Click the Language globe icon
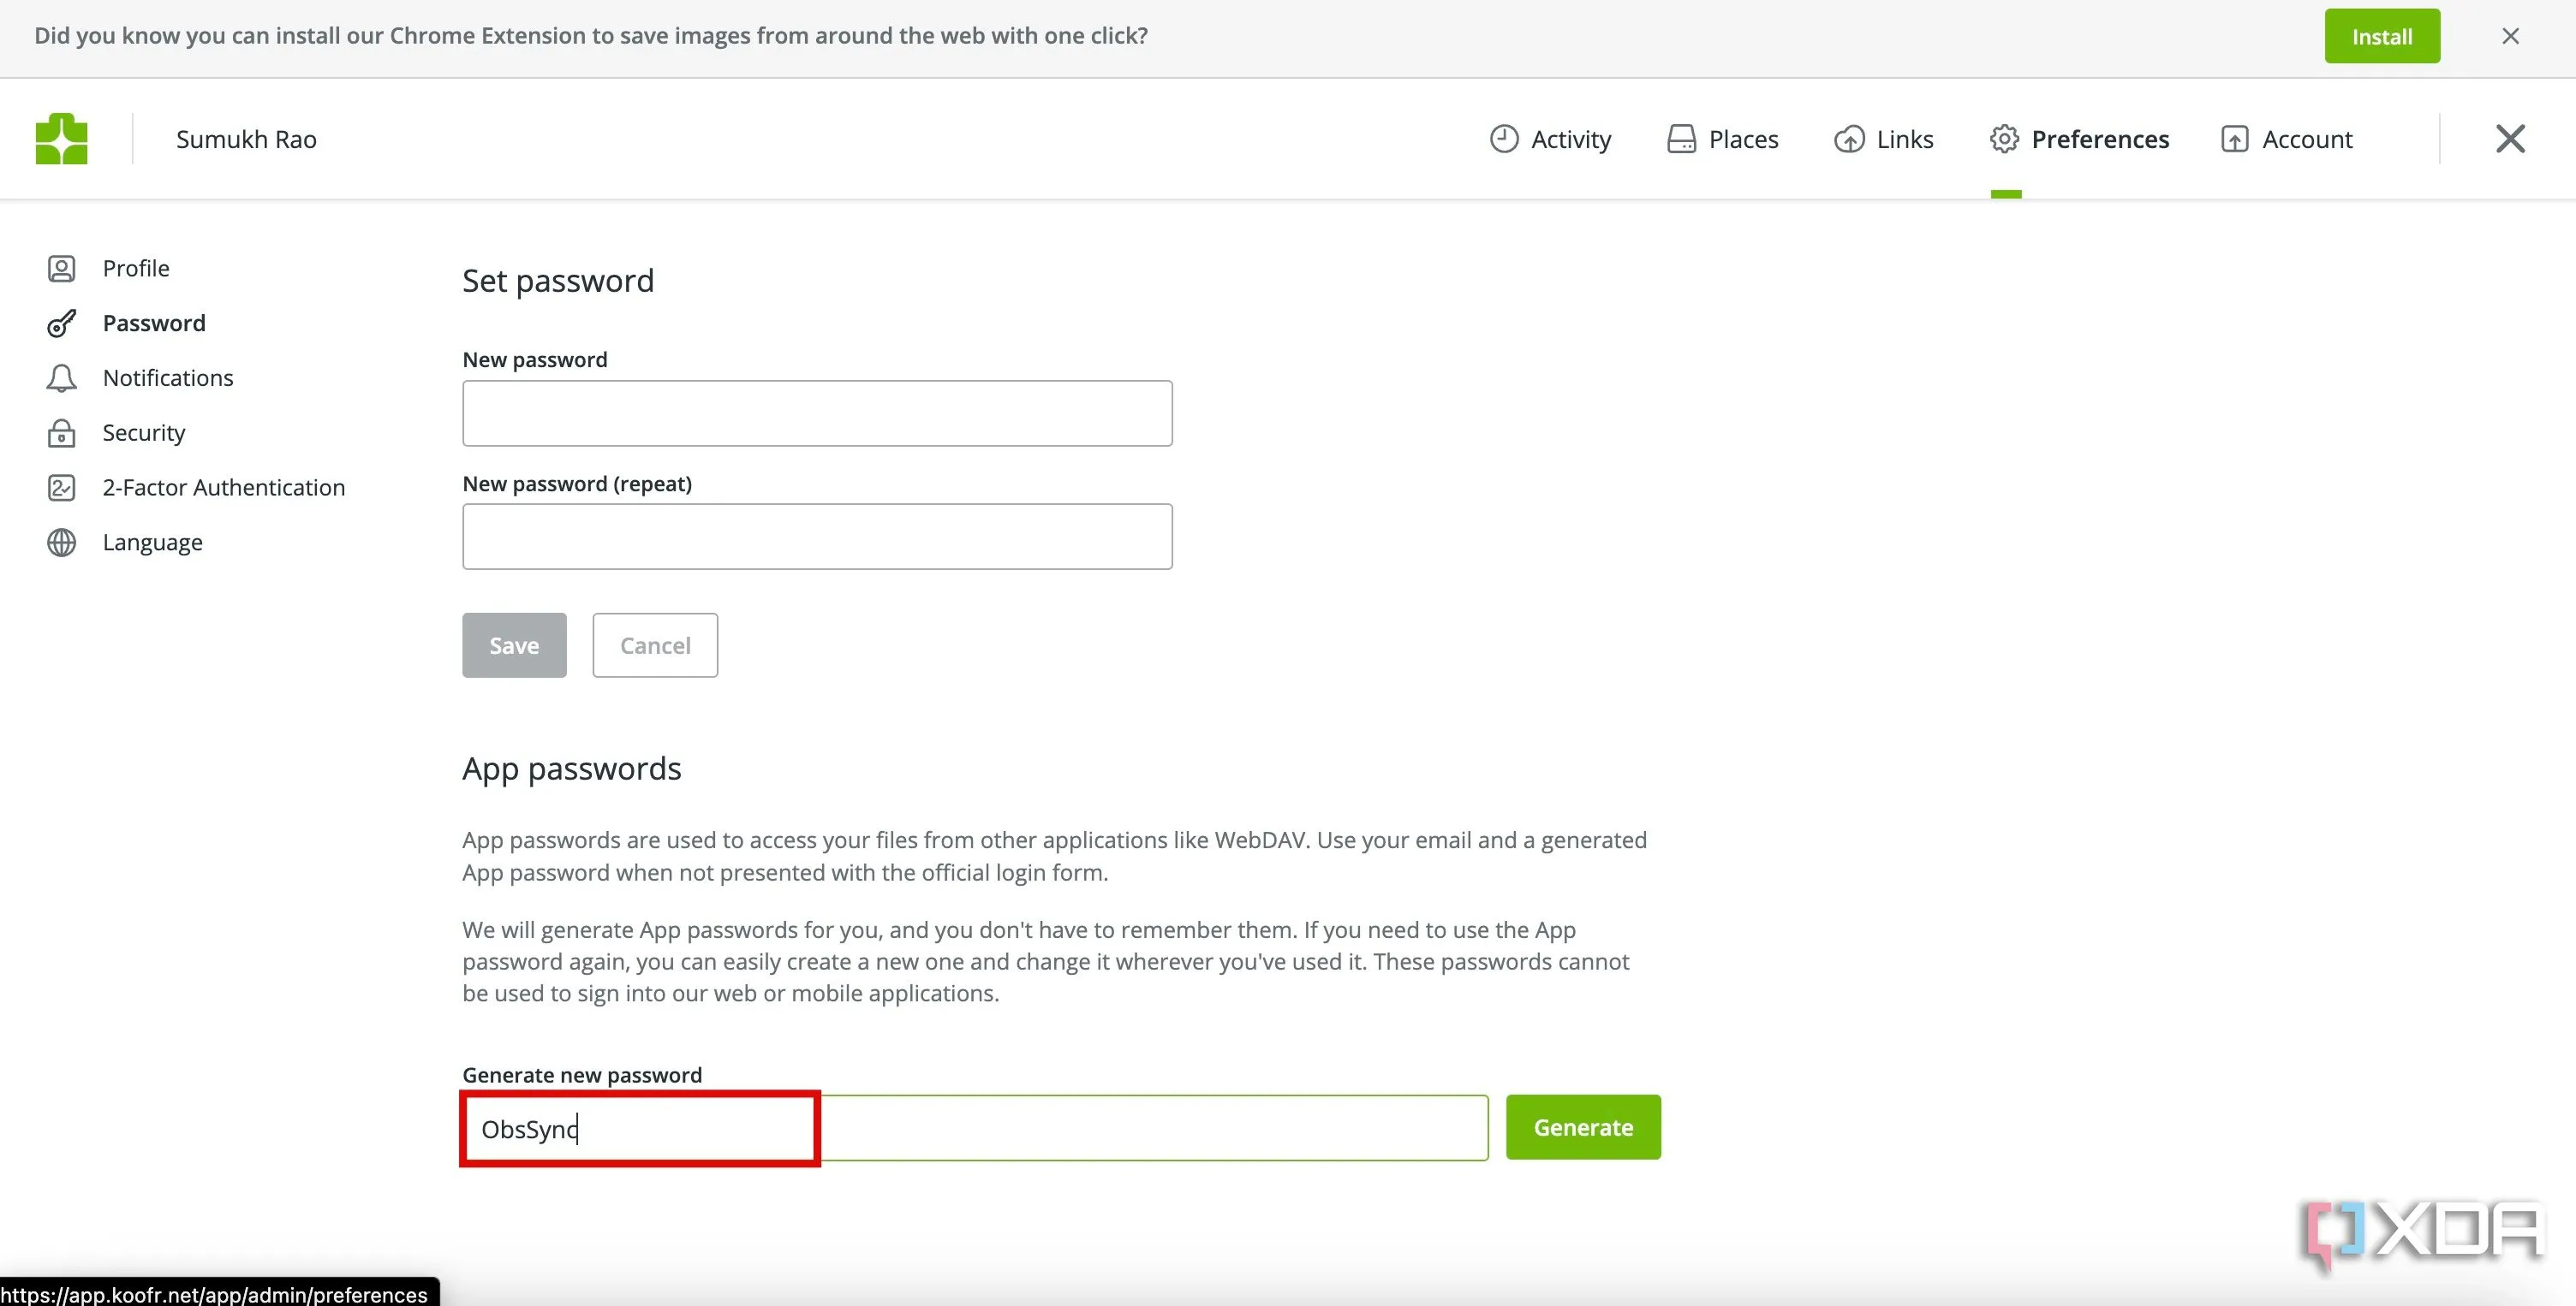This screenshot has width=2576, height=1306. point(61,542)
